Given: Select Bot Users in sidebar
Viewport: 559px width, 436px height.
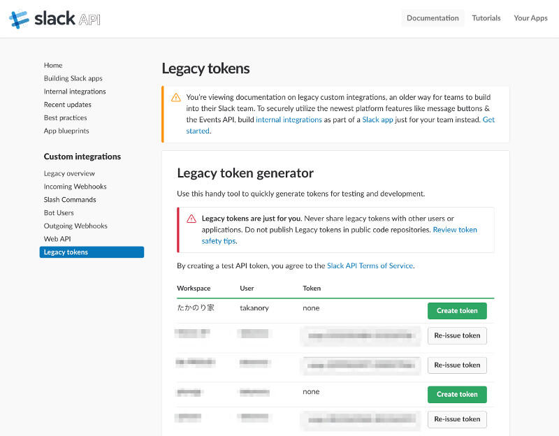Looking at the screenshot, I should tap(59, 212).
